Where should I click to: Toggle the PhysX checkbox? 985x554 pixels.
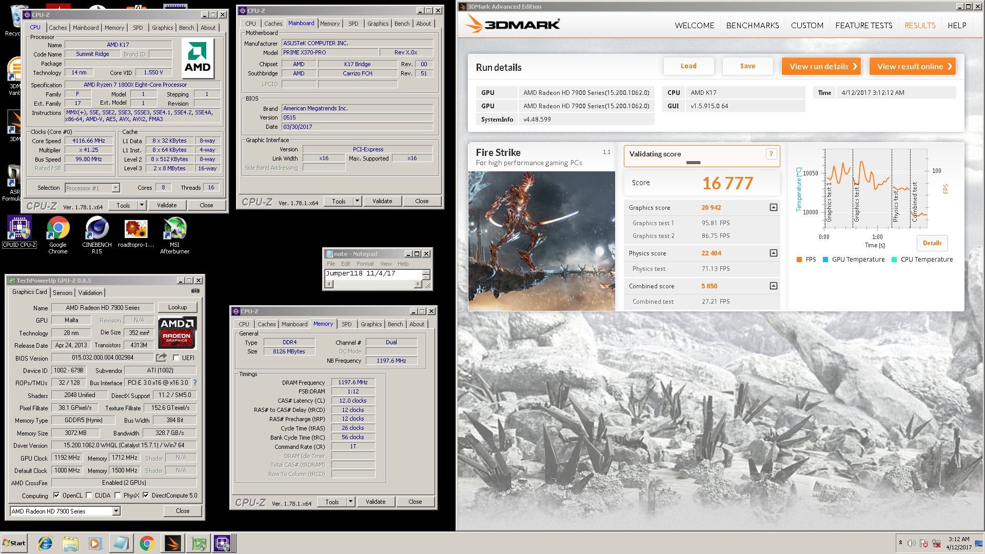(117, 496)
